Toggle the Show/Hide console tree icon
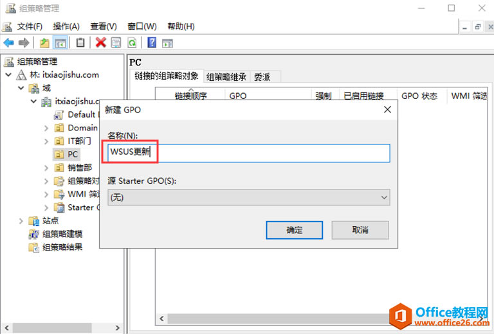Image resolution: width=494 pixels, height=334 pixels. (x=60, y=42)
